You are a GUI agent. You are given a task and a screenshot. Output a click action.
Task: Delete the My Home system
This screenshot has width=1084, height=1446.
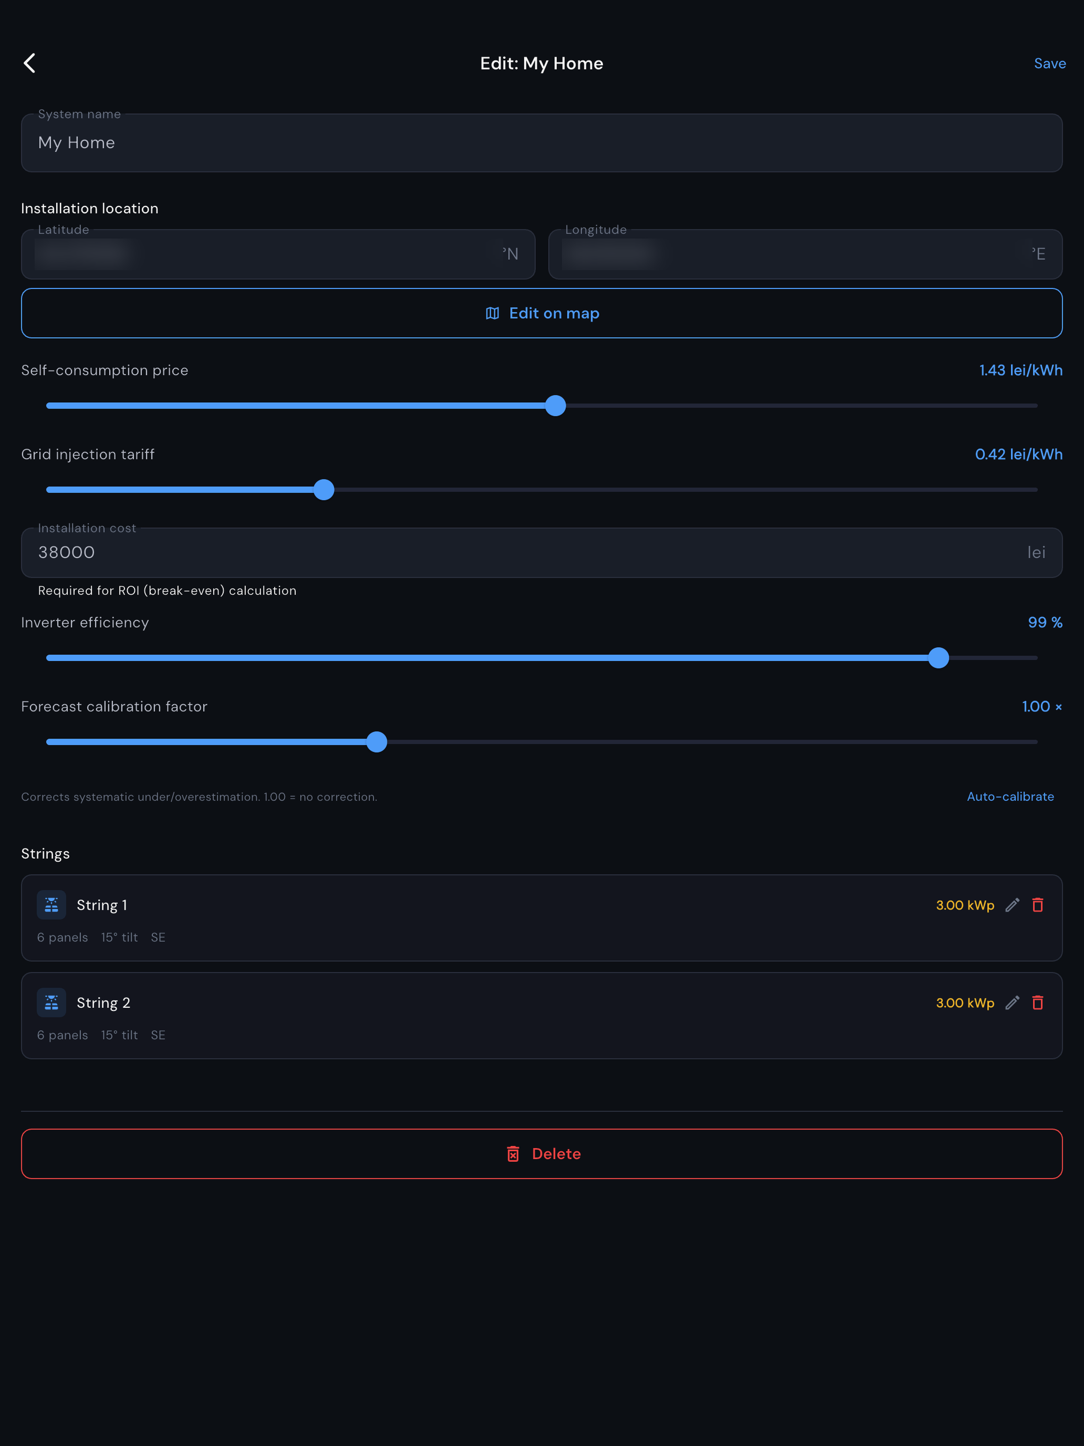coord(542,1154)
